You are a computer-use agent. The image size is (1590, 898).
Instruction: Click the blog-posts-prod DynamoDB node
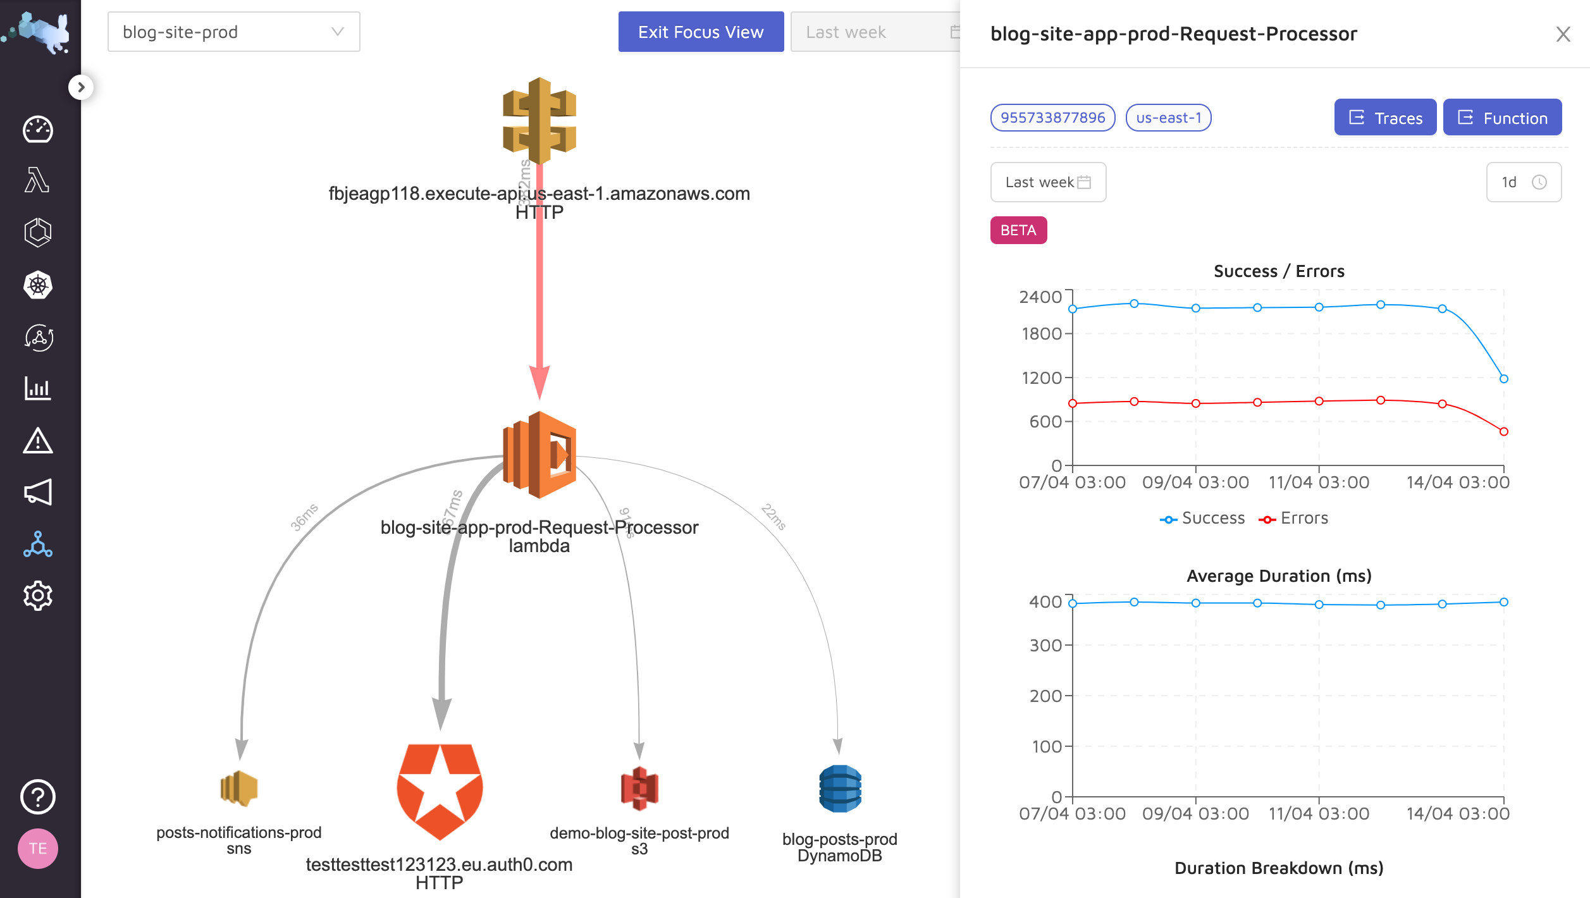[x=840, y=789]
